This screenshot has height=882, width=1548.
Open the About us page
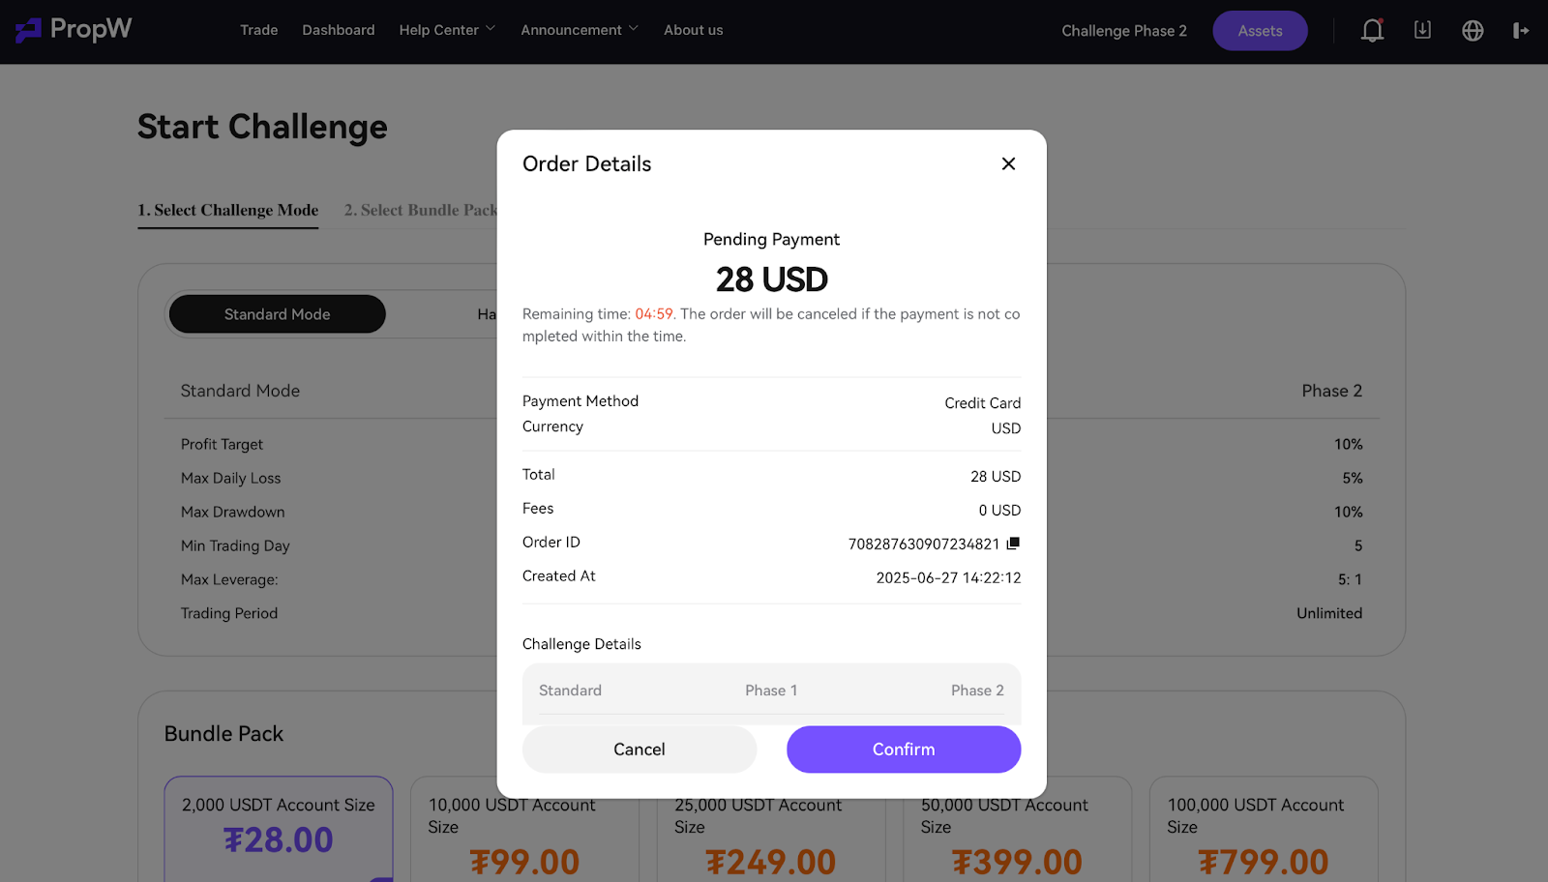tap(693, 30)
